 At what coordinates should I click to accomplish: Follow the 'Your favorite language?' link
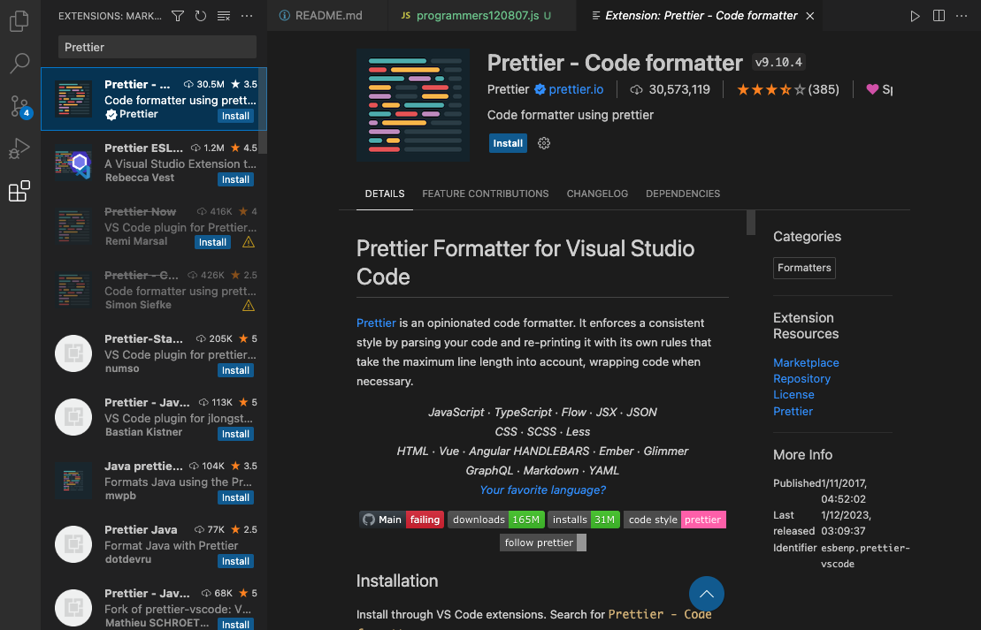coord(542,490)
